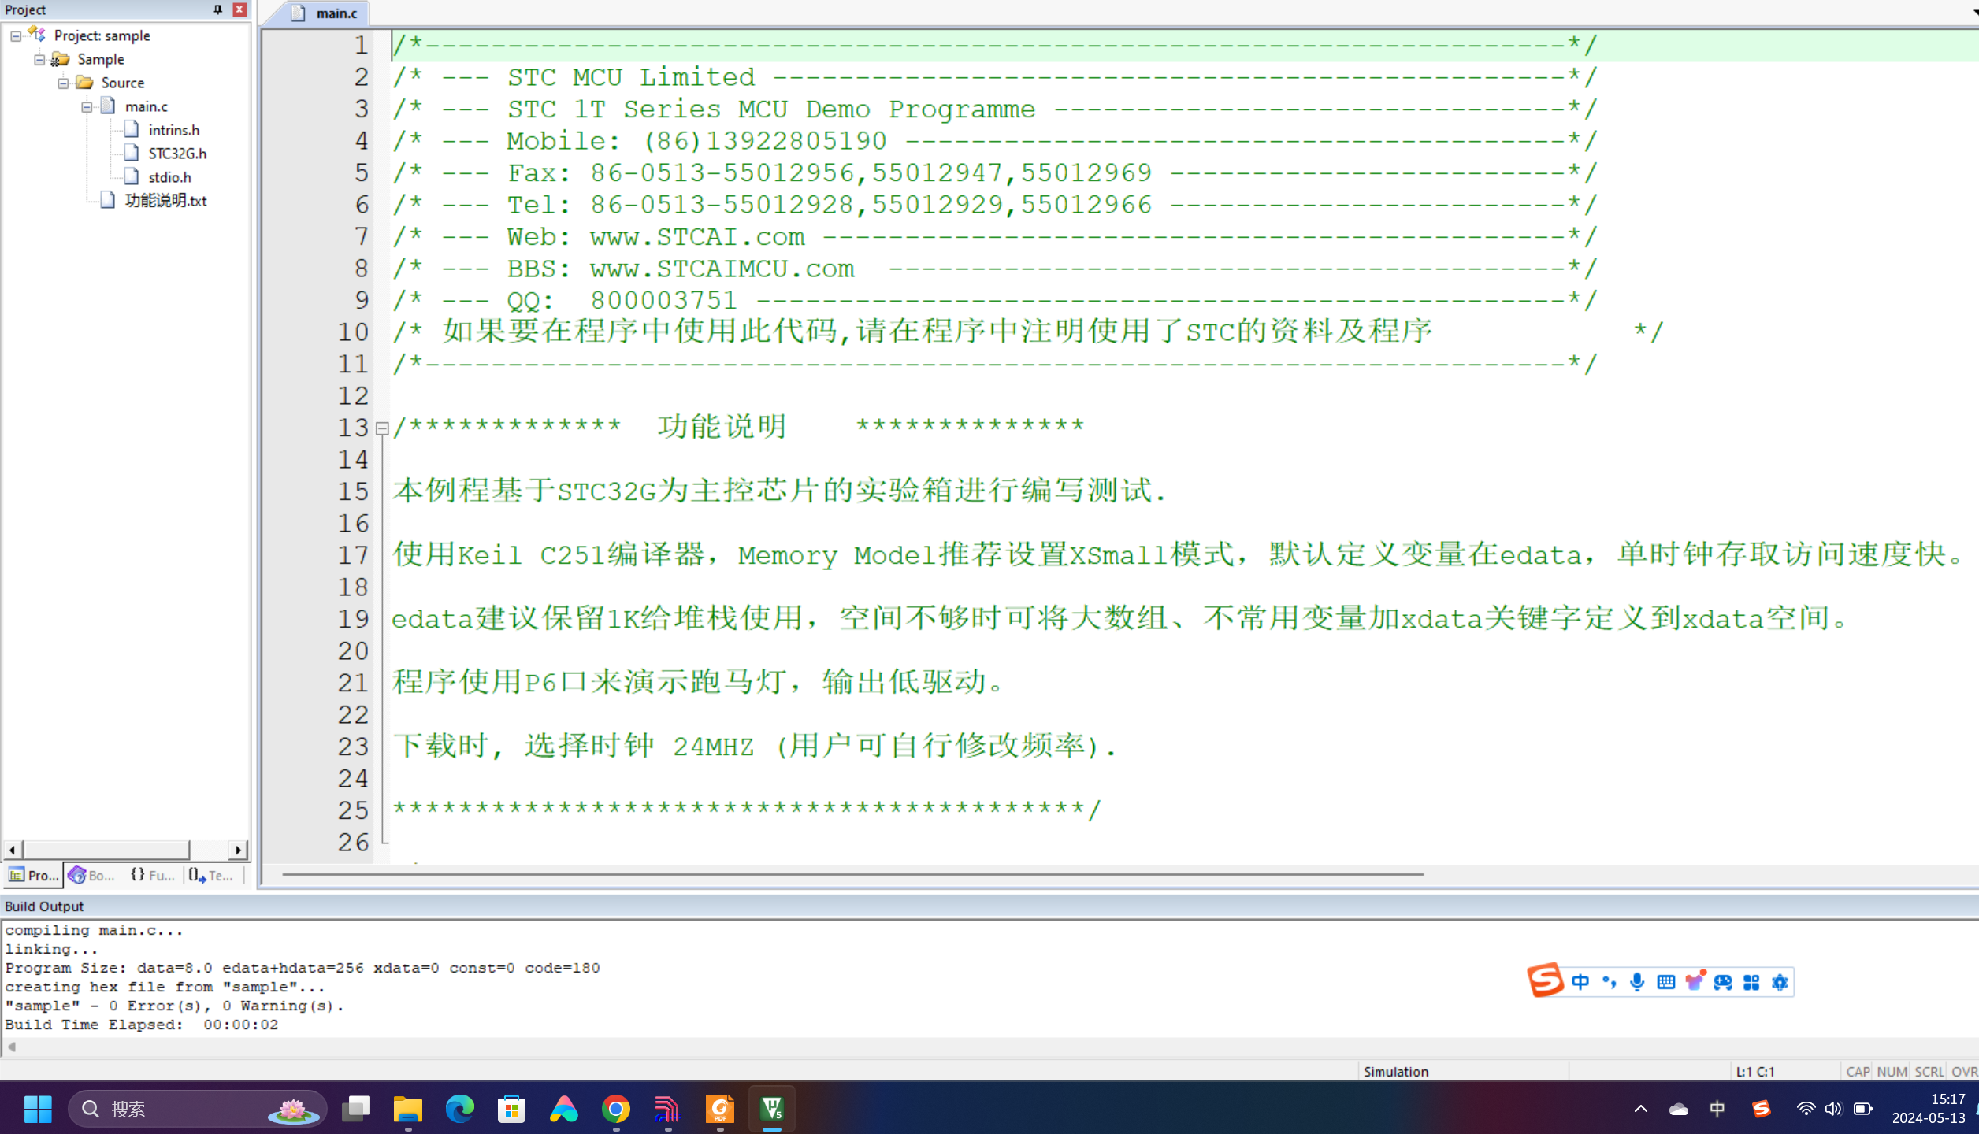Image resolution: width=1979 pixels, height=1134 pixels.
Task: Select the Source group folder
Action: click(122, 83)
